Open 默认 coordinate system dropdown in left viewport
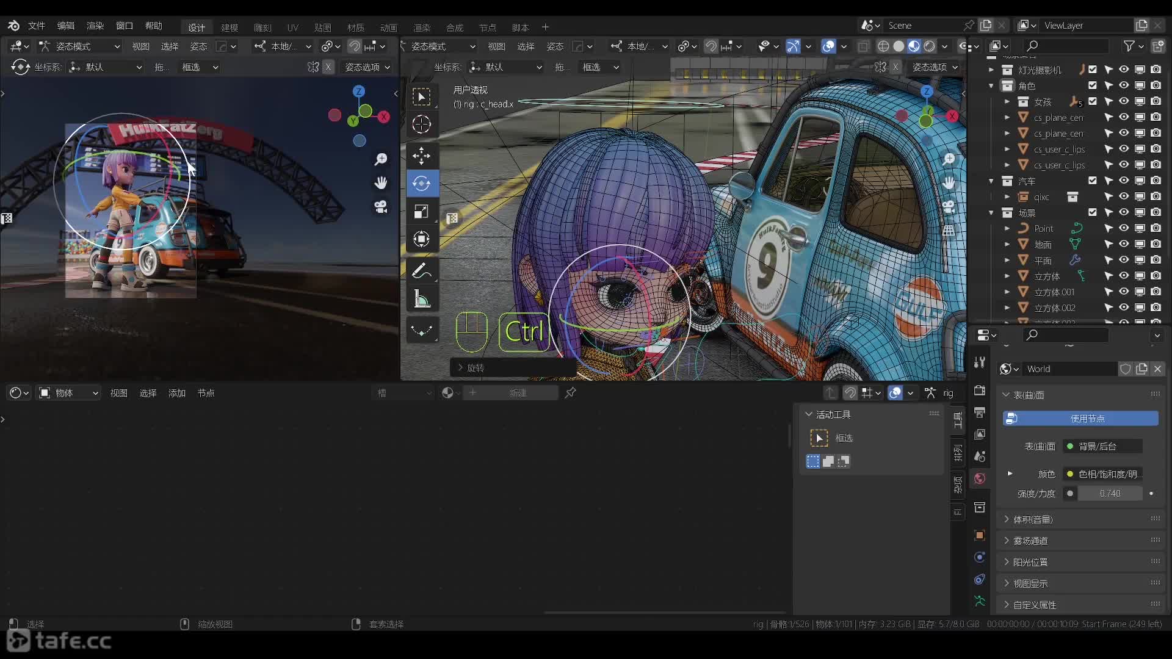Screen dimensions: 1172x659 coord(106,67)
